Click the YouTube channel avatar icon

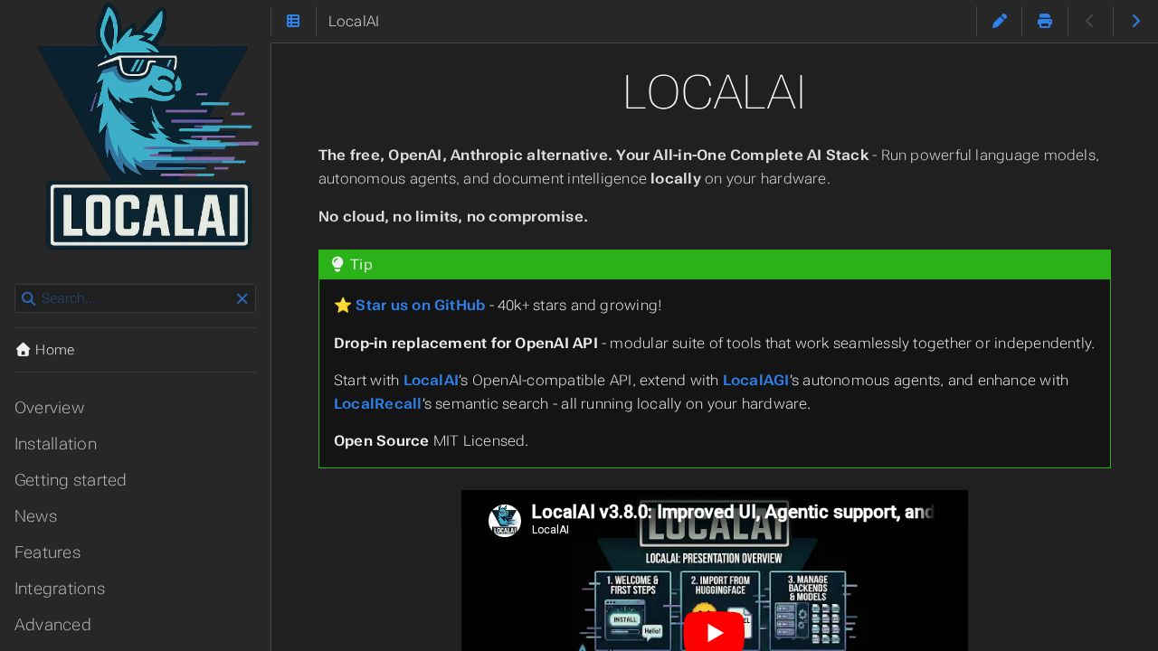pos(505,521)
